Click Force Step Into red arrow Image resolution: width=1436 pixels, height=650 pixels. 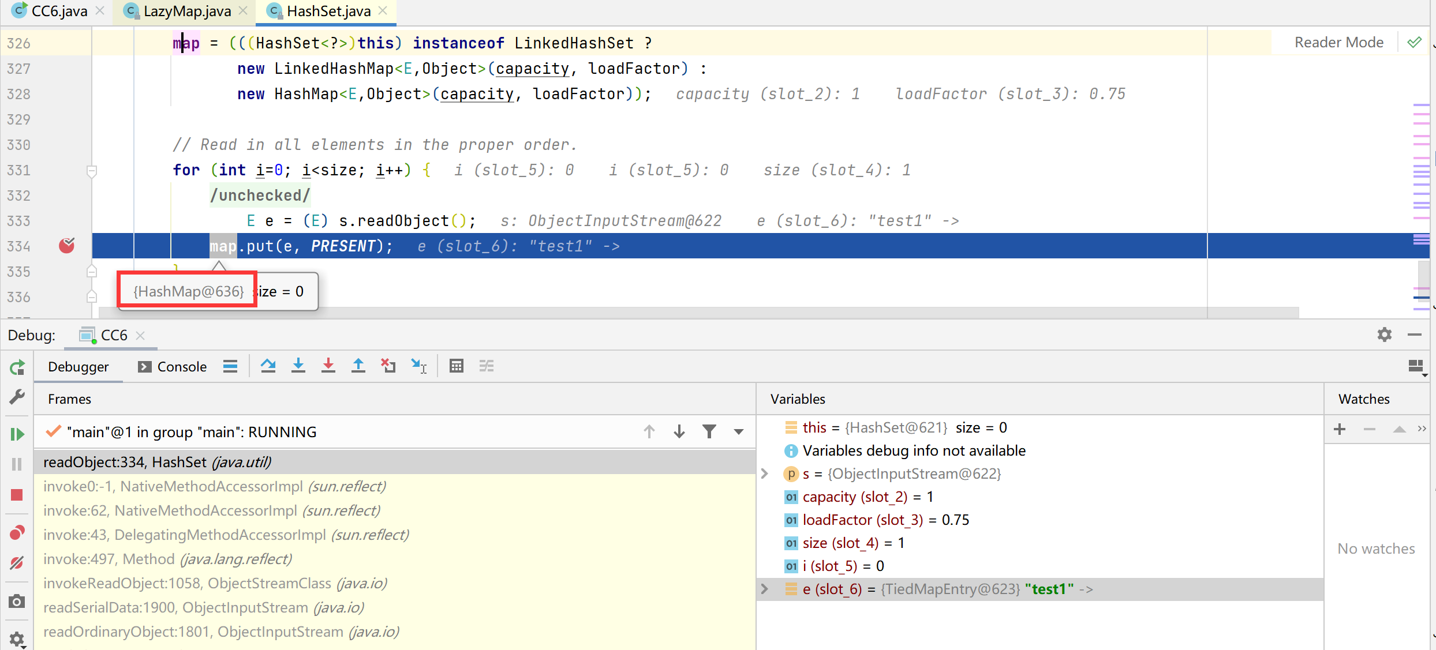click(328, 366)
